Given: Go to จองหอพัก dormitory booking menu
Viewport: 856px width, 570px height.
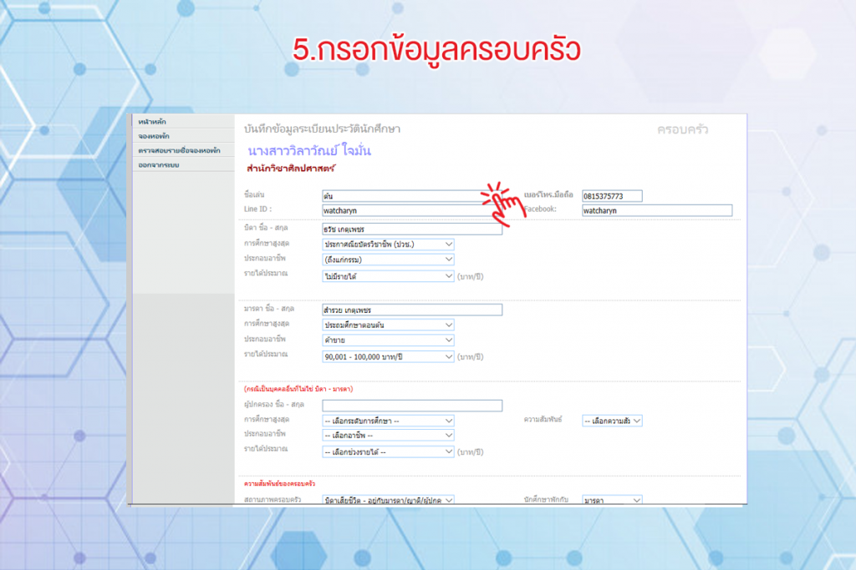Looking at the screenshot, I should click(x=155, y=136).
